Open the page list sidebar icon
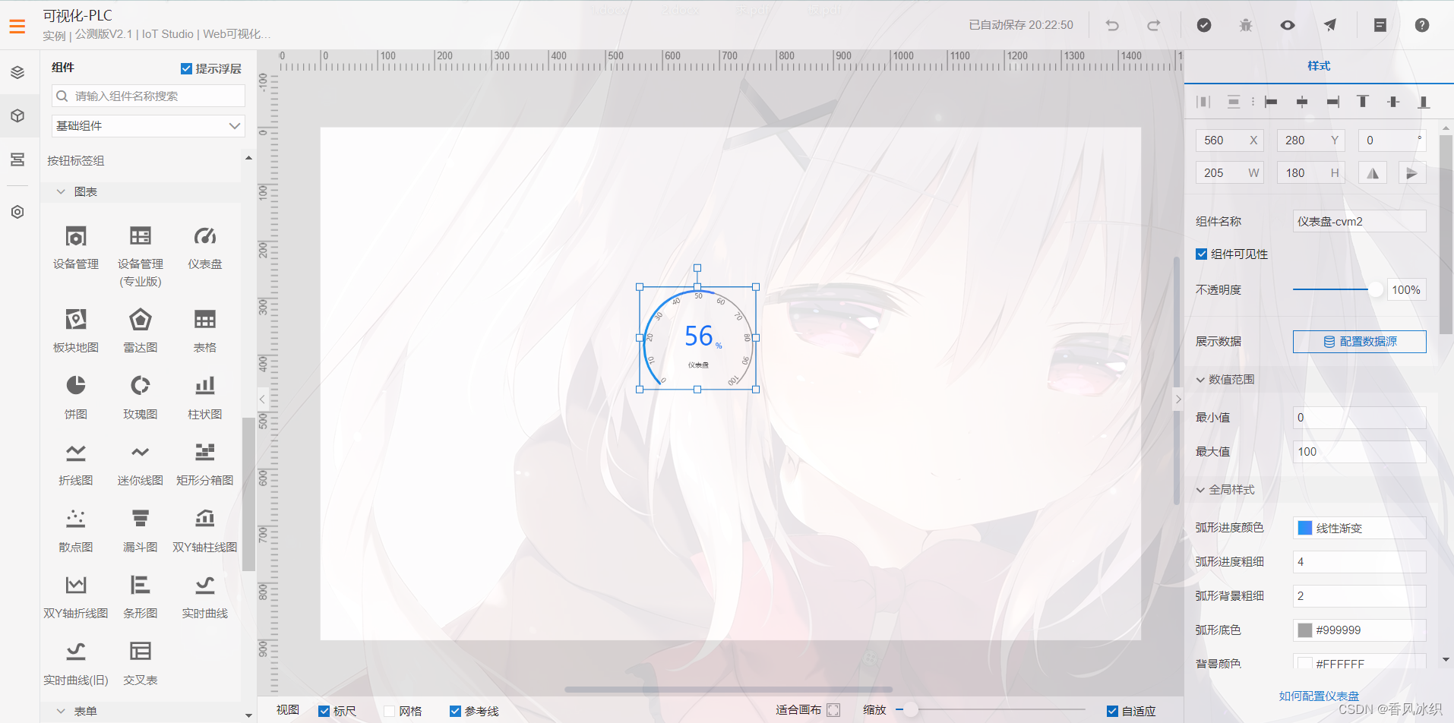The height and width of the screenshot is (723, 1454). pyautogui.click(x=17, y=159)
